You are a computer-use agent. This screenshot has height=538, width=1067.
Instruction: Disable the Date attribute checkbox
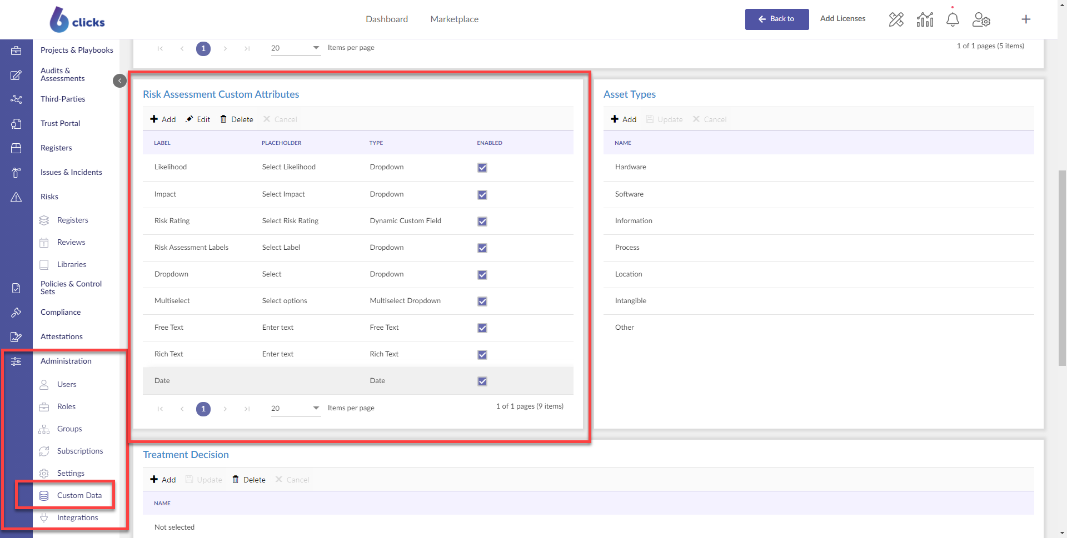pos(482,381)
